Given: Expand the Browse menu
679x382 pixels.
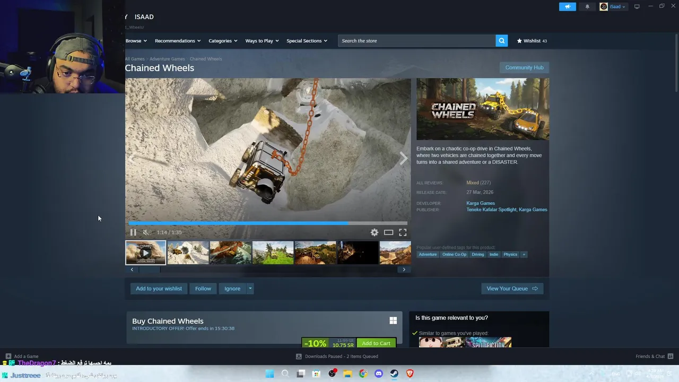Looking at the screenshot, I should pyautogui.click(x=136, y=41).
